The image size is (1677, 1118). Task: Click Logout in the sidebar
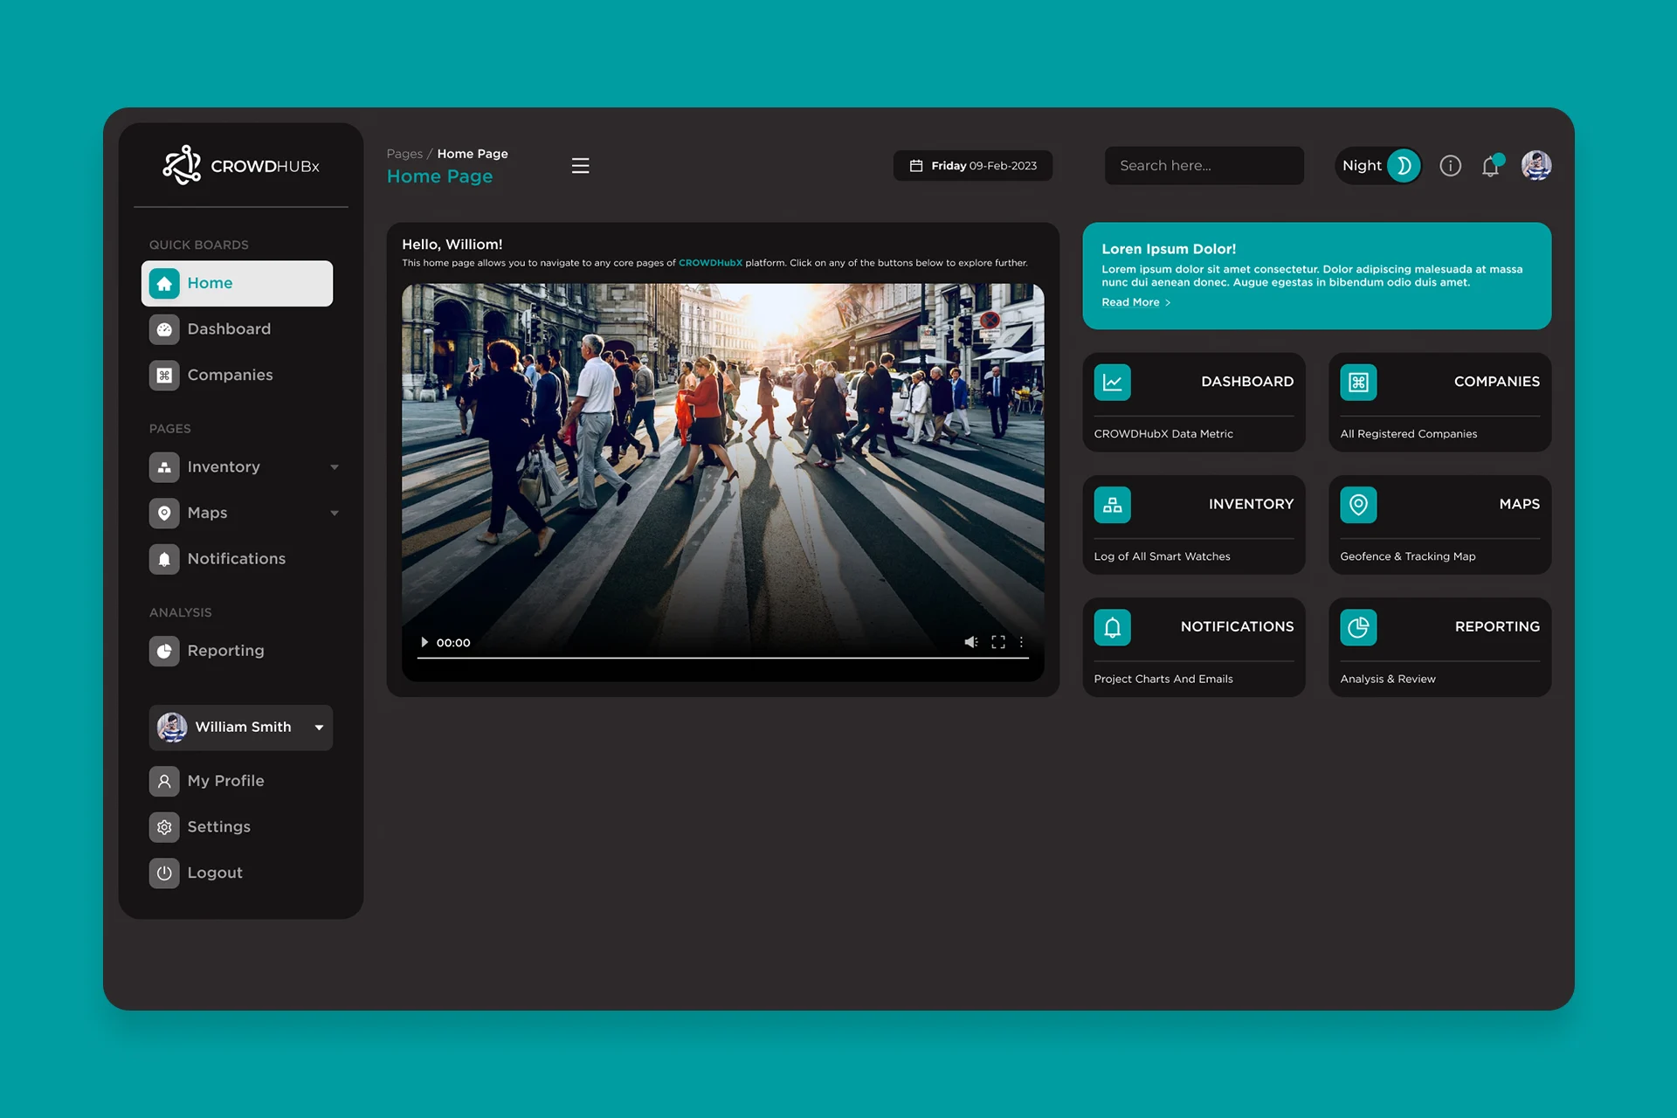tap(214, 873)
